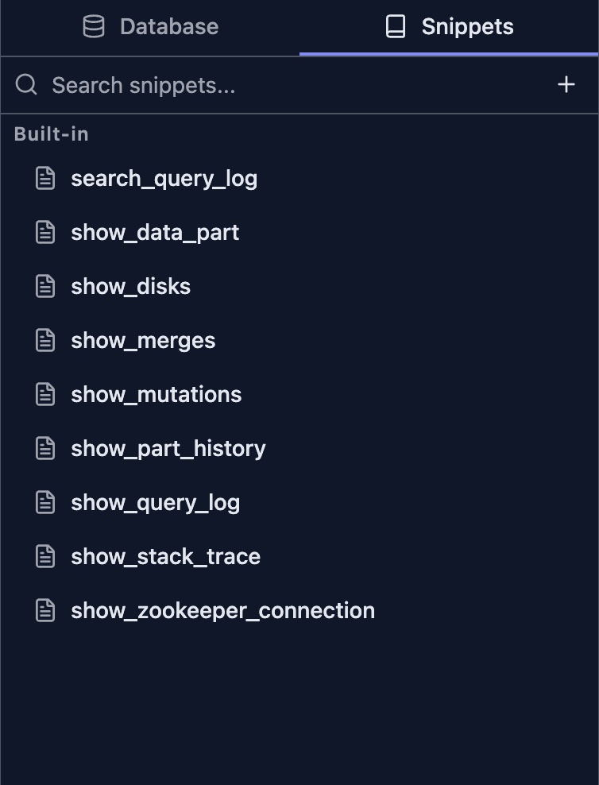Click the file icon beside search_query_log

click(46, 178)
